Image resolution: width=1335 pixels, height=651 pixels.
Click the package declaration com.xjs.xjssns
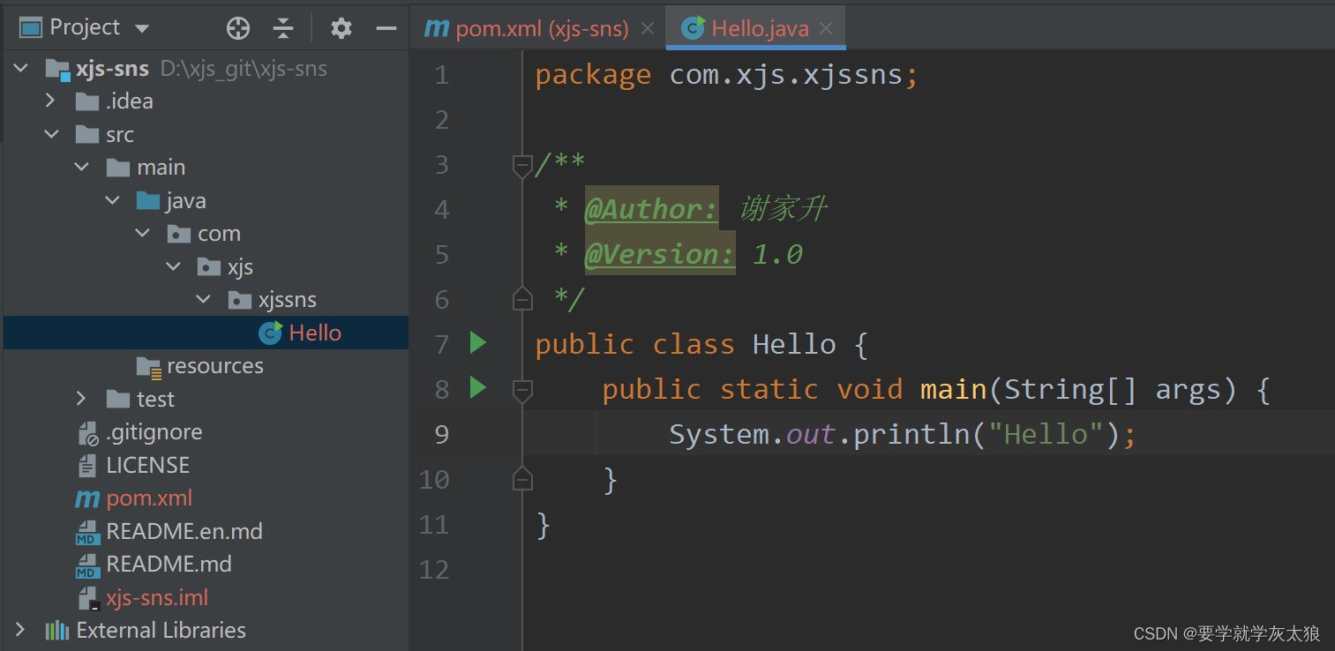click(786, 75)
